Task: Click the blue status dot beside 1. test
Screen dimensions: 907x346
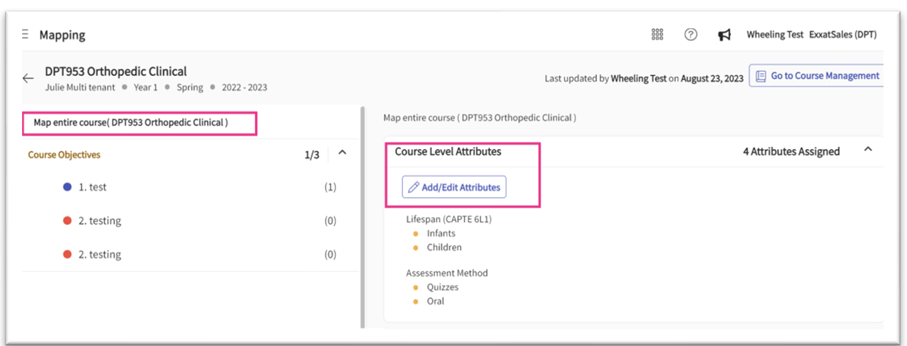Action: coord(67,187)
